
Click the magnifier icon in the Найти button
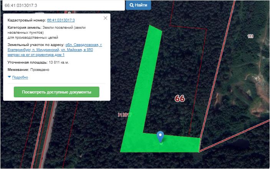click(132, 5)
